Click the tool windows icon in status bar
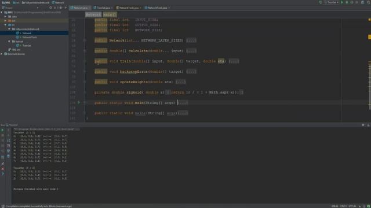371x208 pixels. [x=2, y=206]
